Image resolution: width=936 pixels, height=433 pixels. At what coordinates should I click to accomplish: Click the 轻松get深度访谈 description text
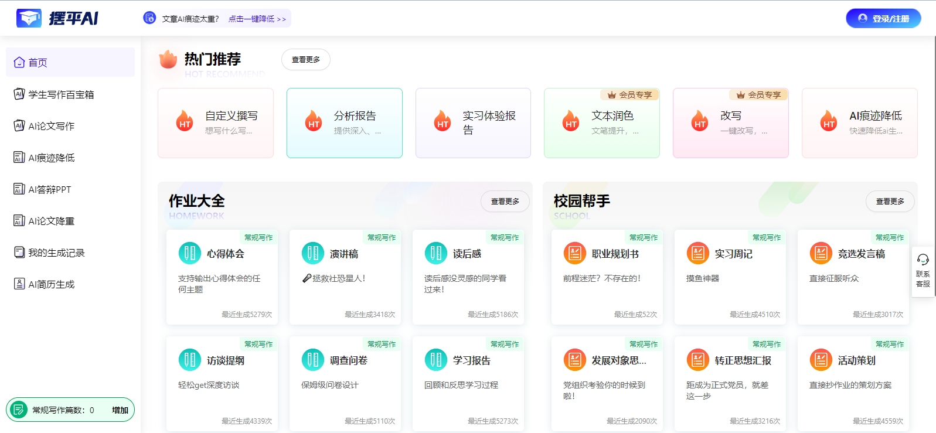[209, 385]
